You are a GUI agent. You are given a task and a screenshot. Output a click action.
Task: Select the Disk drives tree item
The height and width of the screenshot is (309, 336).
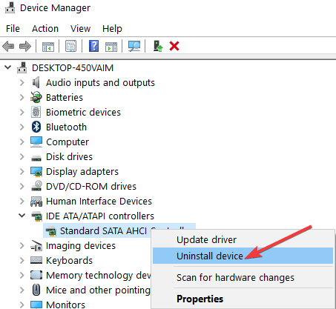[x=69, y=156]
